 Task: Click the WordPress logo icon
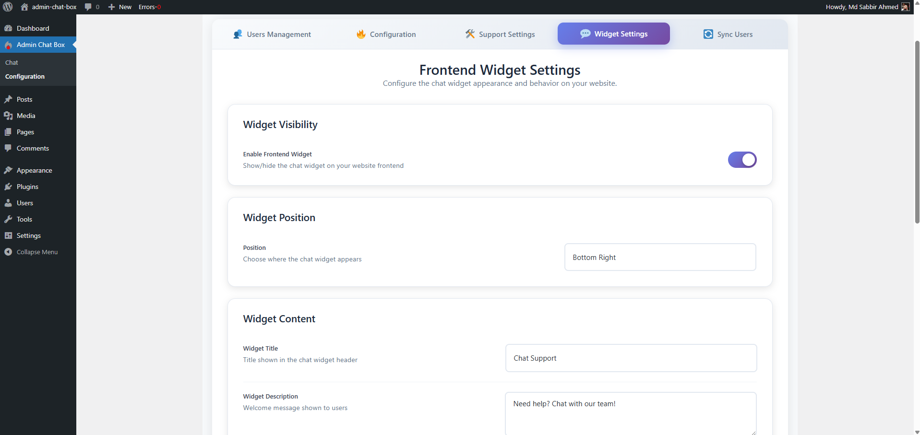8,7
